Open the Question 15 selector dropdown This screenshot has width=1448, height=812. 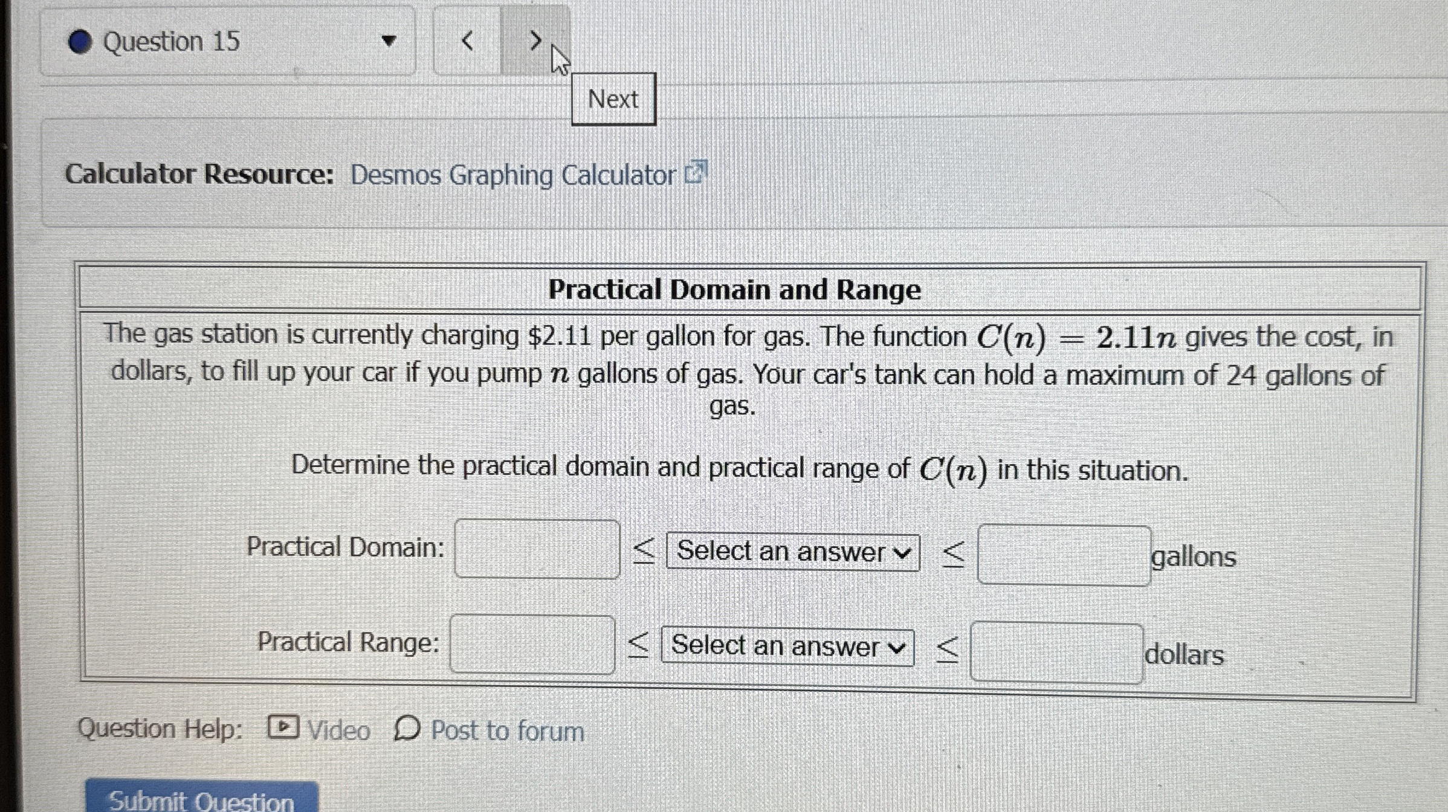[389, 41]
